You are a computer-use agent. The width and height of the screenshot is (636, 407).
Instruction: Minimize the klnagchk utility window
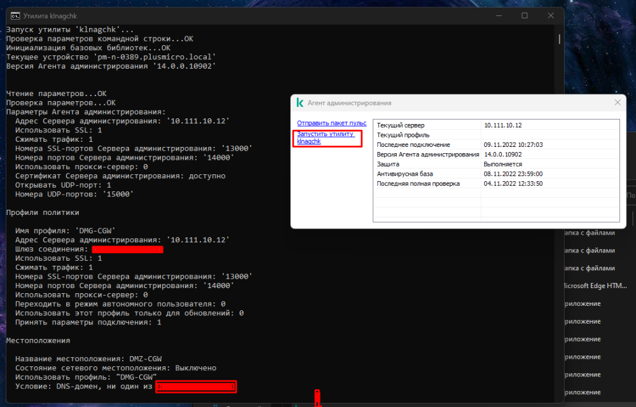click(x=499, y=15)
